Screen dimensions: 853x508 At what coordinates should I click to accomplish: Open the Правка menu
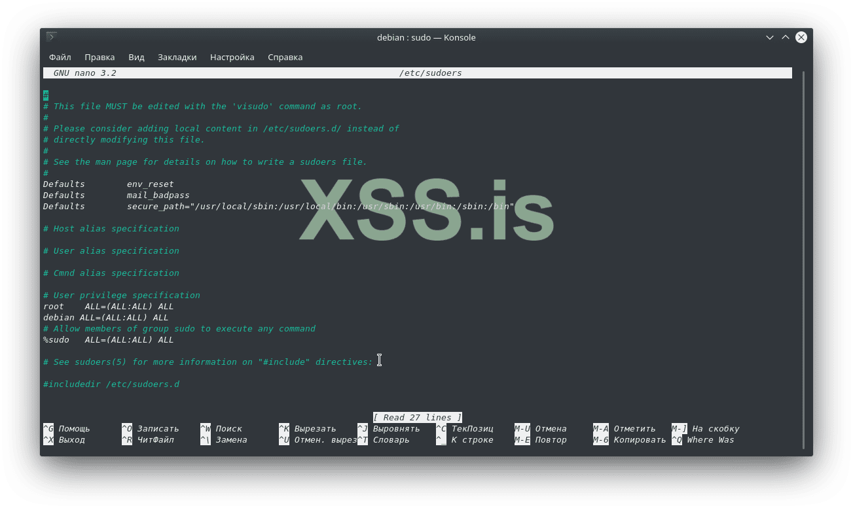coord(100,57)
